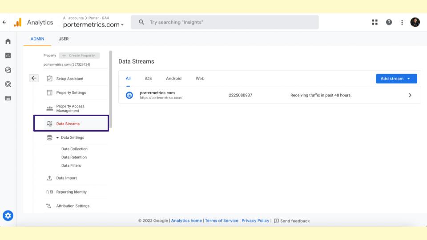Screen dimensions: 427x240
Task: Click the Attribution Settings icon
Action: click(49, 206)
